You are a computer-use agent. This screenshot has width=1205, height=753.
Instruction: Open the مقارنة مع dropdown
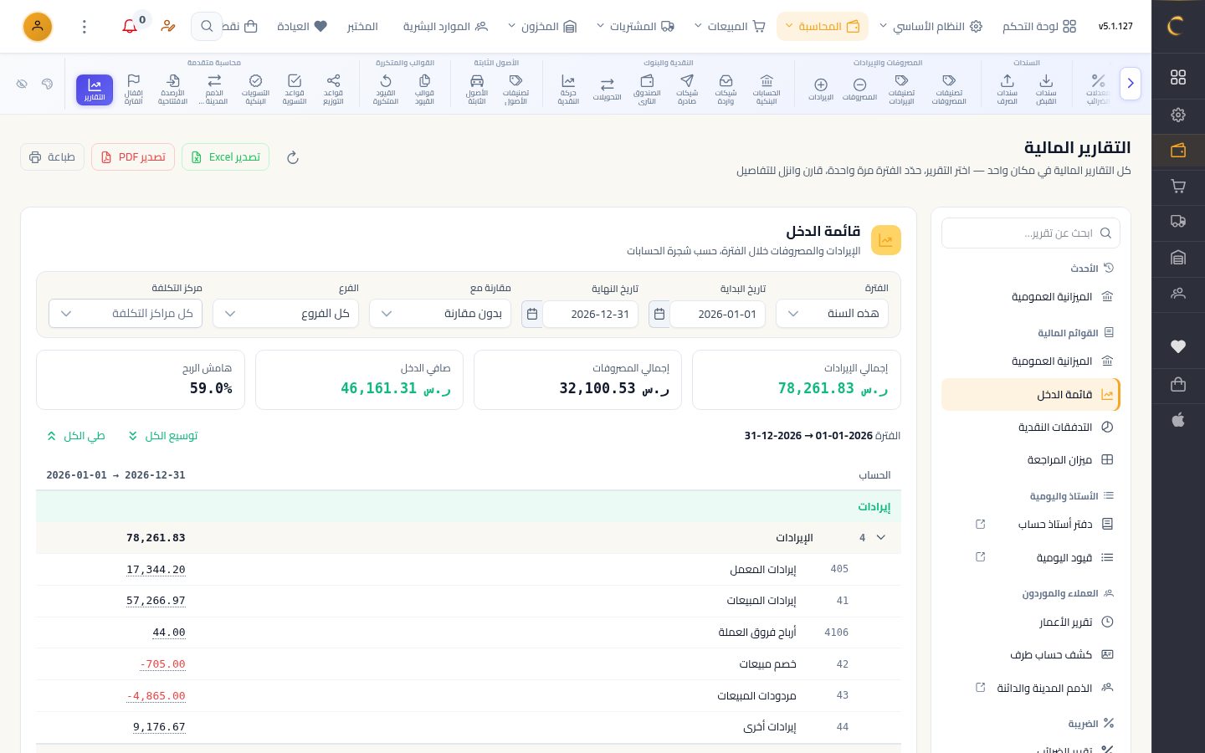[x=440, y=314]
